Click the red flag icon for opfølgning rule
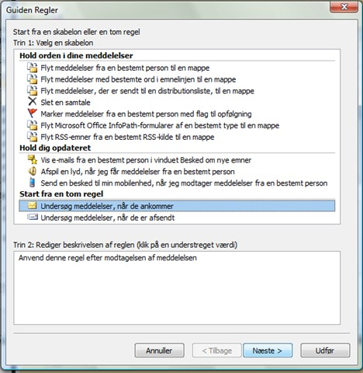Image resolution: width=363 pixels, height=373 pixels. (33, 113)
